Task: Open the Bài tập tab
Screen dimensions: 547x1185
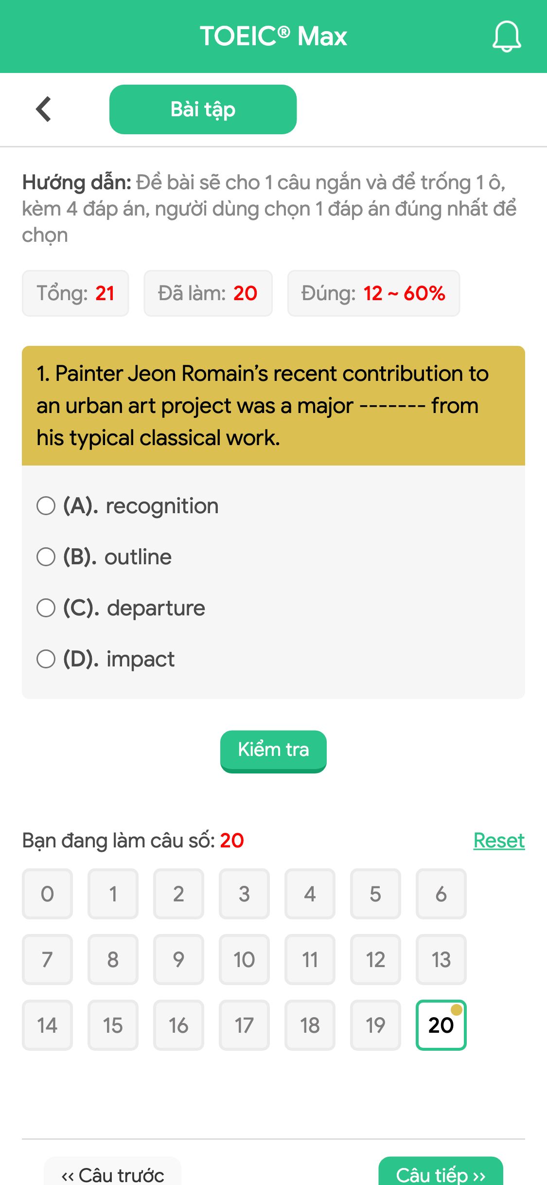Action: [x=203, y=109]
